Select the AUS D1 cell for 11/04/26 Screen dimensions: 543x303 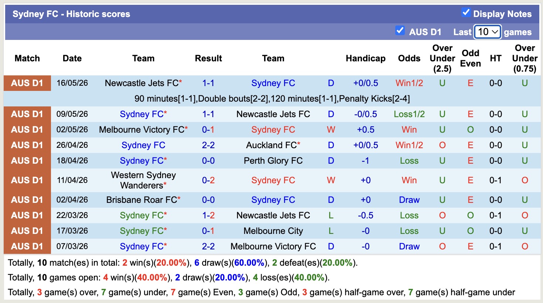coord(27,180)
